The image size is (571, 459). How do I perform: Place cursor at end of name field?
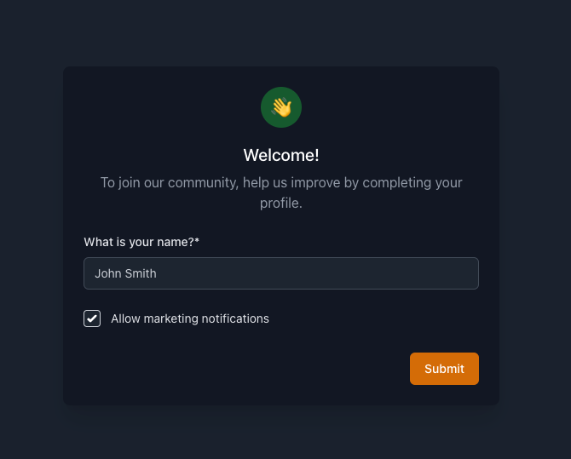pyautogui.click(x=460, y=273)
